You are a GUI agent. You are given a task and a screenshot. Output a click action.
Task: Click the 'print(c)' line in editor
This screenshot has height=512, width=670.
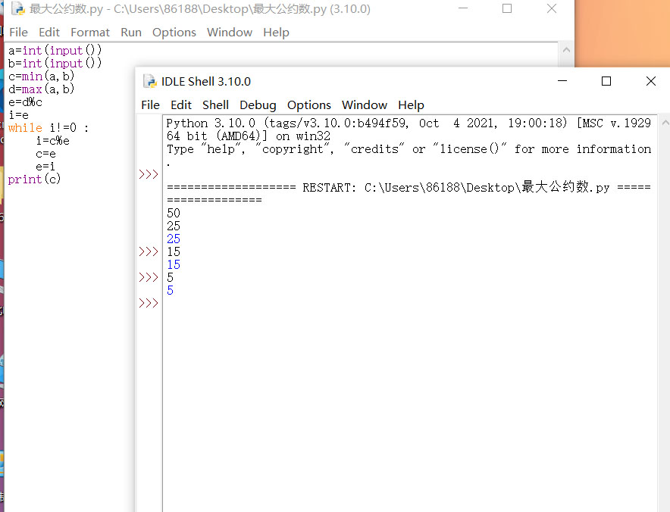(34, 179)
